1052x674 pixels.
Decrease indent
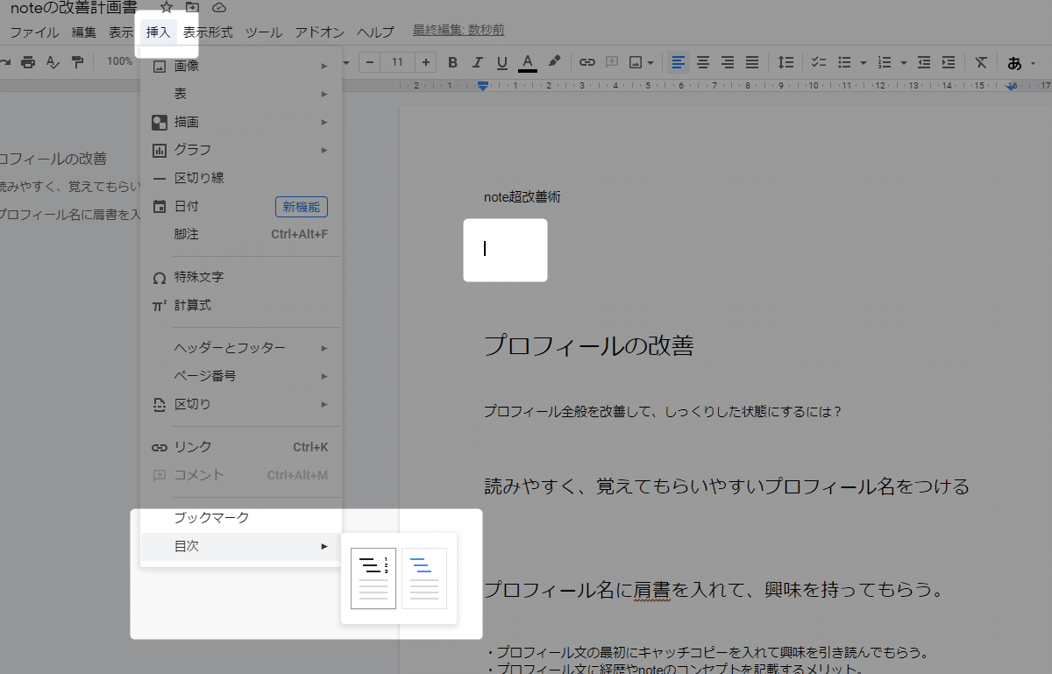pos(924,62)
